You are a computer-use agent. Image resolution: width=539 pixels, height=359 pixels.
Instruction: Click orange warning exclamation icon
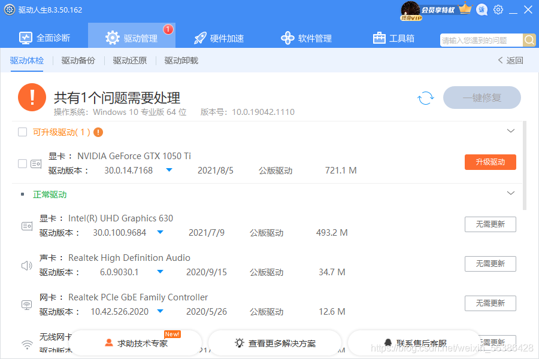32,98
